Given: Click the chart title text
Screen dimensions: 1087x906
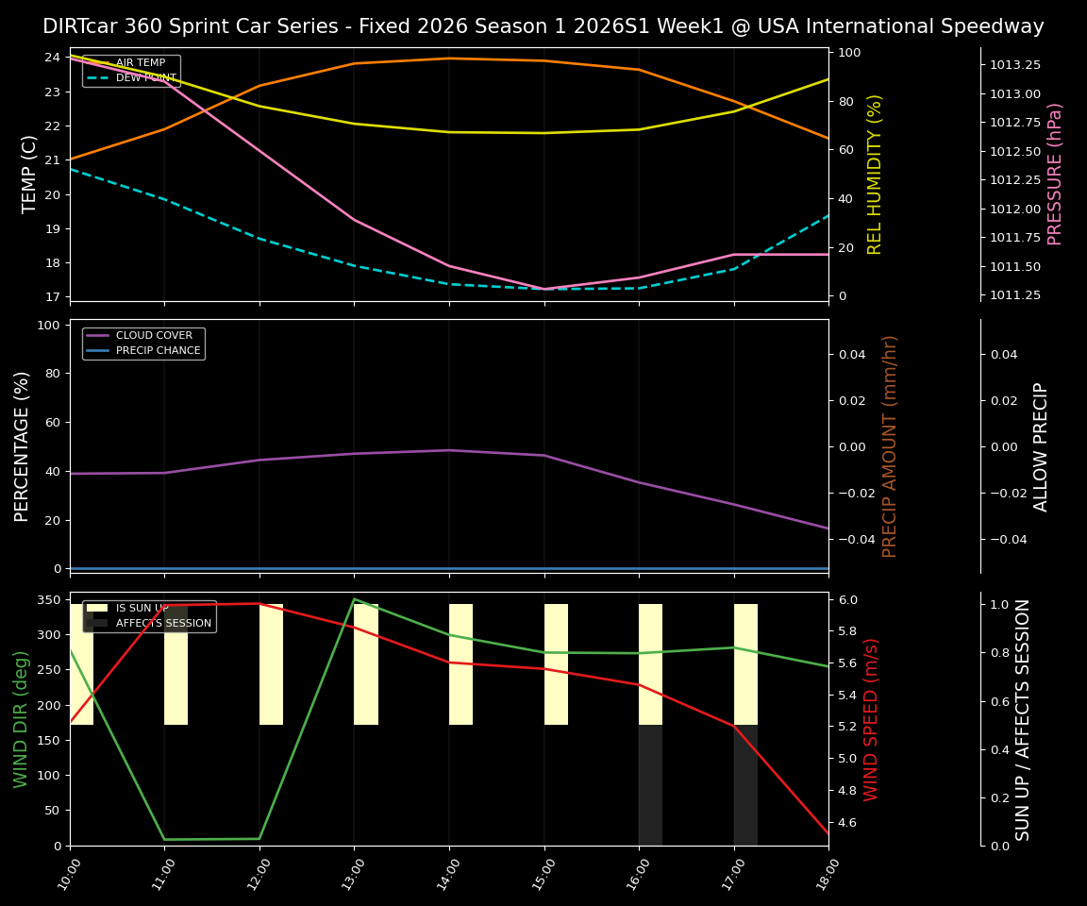Looking at the screenshot, I should point(543,26).
